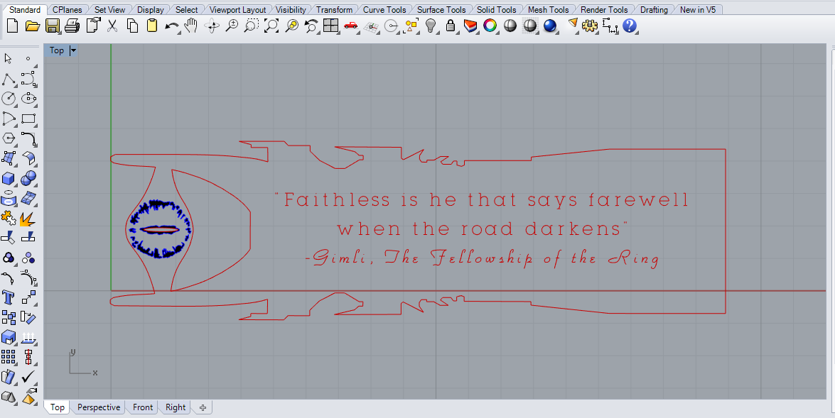Switch to the Display tab
Screen dimensions: 835x418
(151, 9)
